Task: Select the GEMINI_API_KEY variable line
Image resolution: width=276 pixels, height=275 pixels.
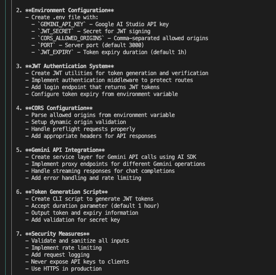Action: pyautogui.click(x=100, y=24)
